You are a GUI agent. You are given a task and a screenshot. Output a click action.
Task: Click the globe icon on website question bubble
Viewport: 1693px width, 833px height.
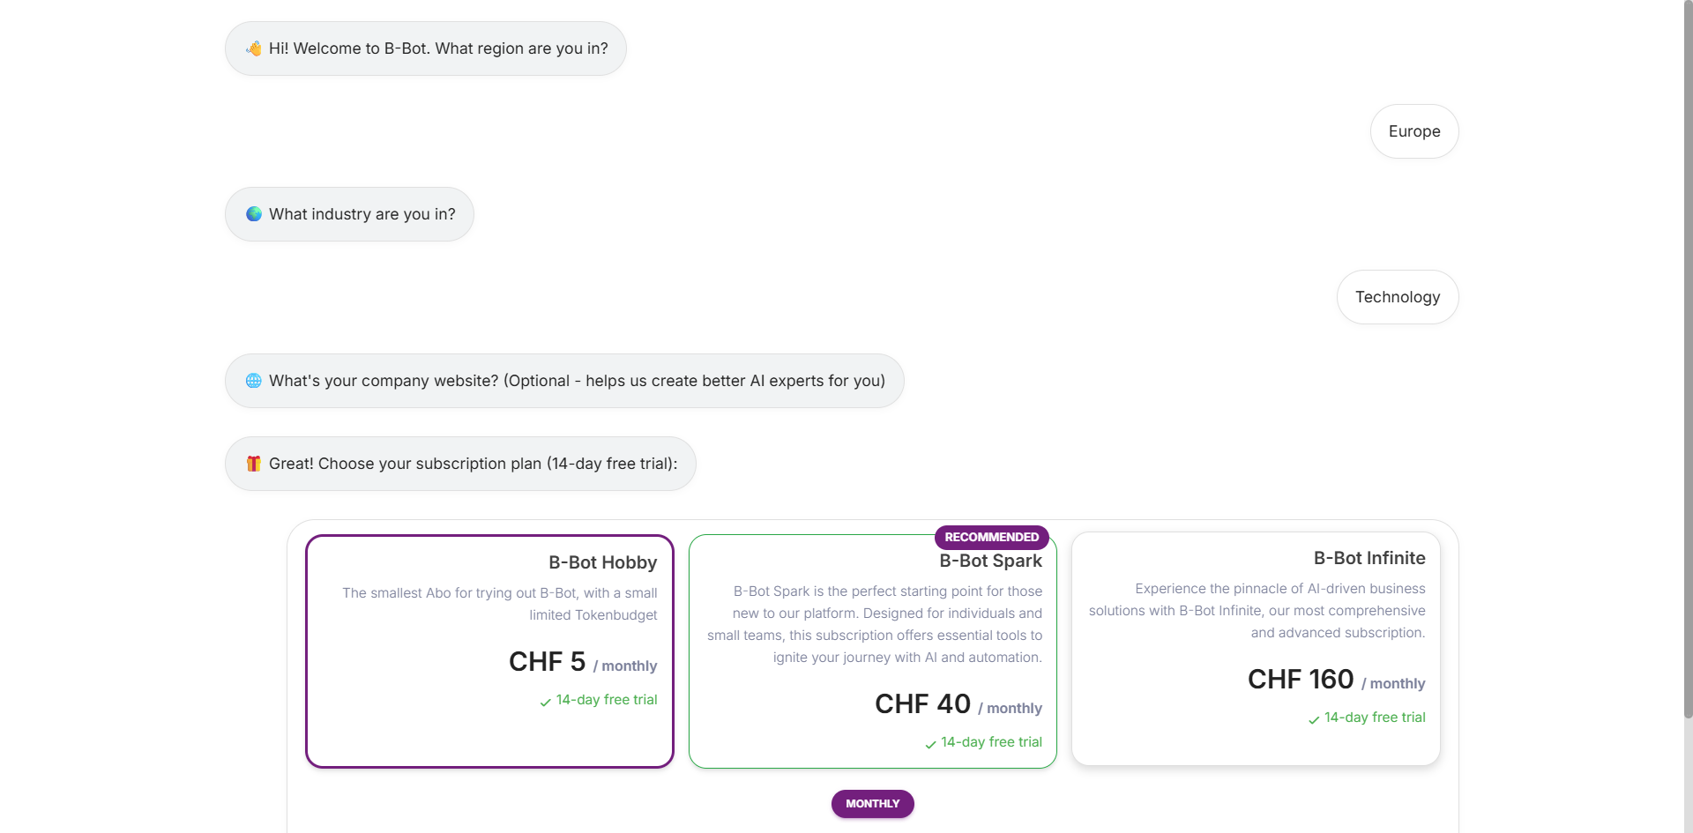[x=253, y=380]
